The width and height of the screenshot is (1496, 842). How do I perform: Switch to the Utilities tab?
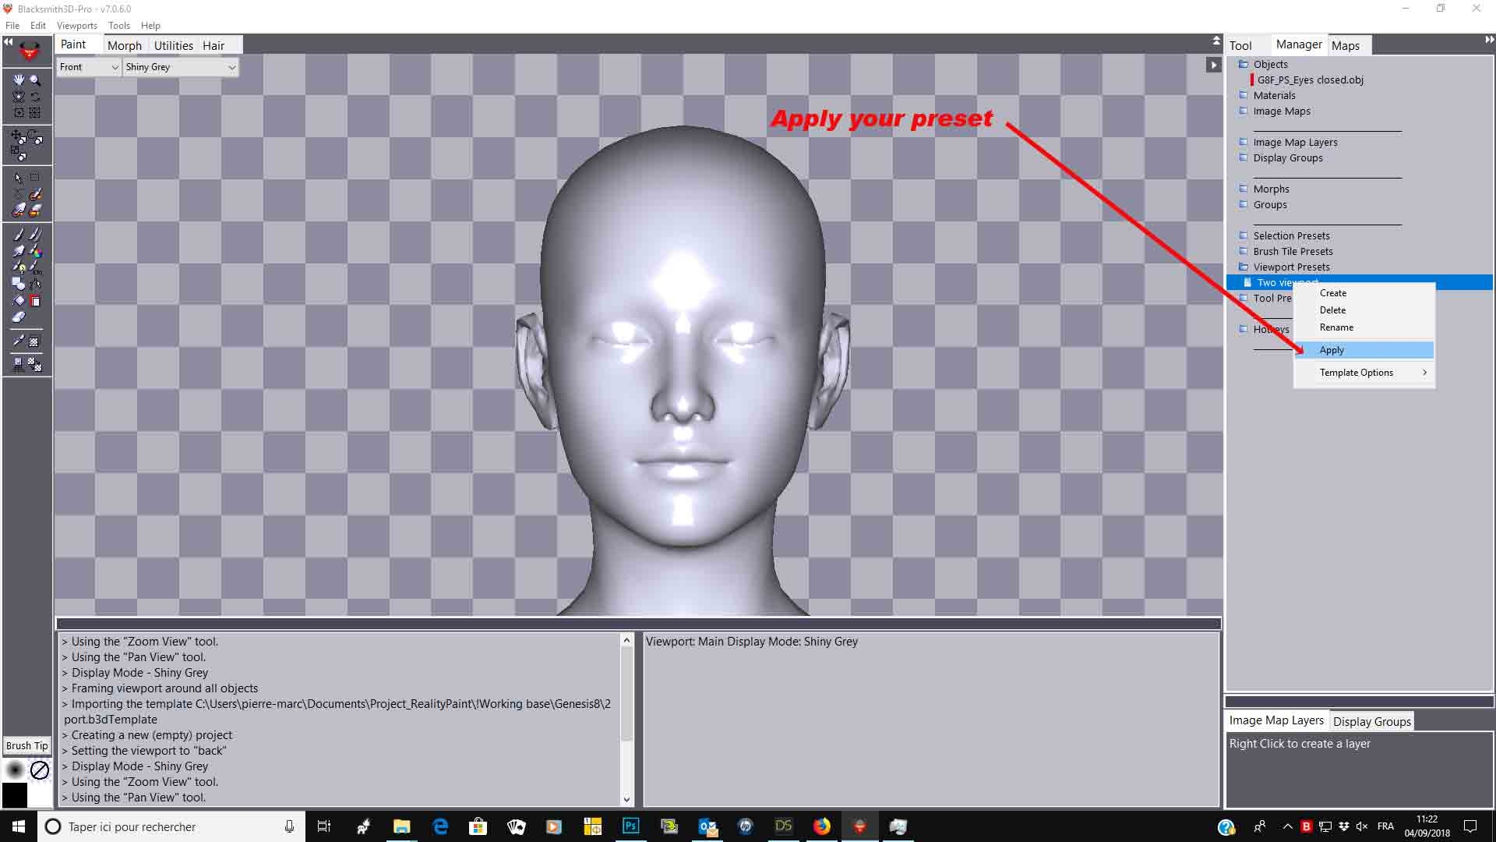click(x=173, y=45)
